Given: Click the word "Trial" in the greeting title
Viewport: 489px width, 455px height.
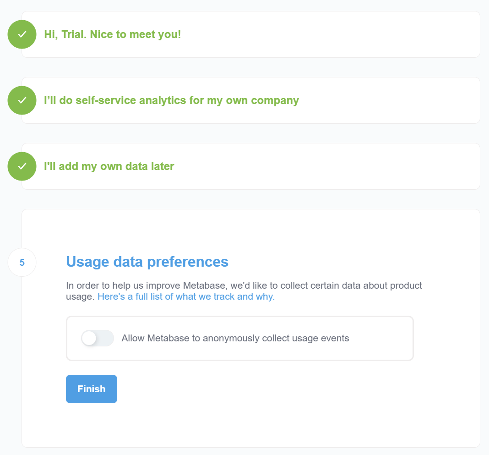Looking at the screenshot, I should [x=73, y=34].
